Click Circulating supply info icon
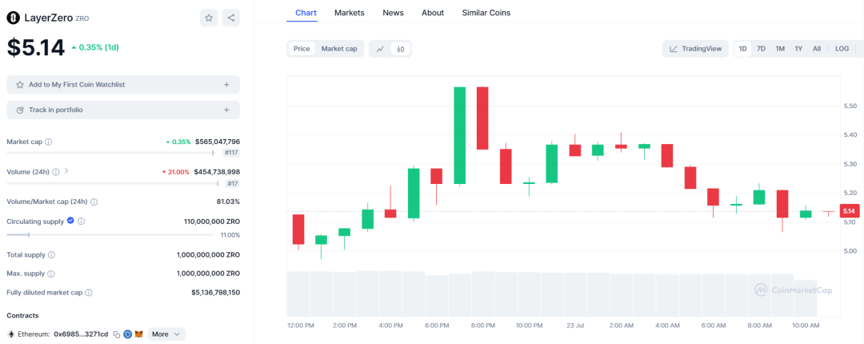The image size is (864, 344). click(81, 221)
